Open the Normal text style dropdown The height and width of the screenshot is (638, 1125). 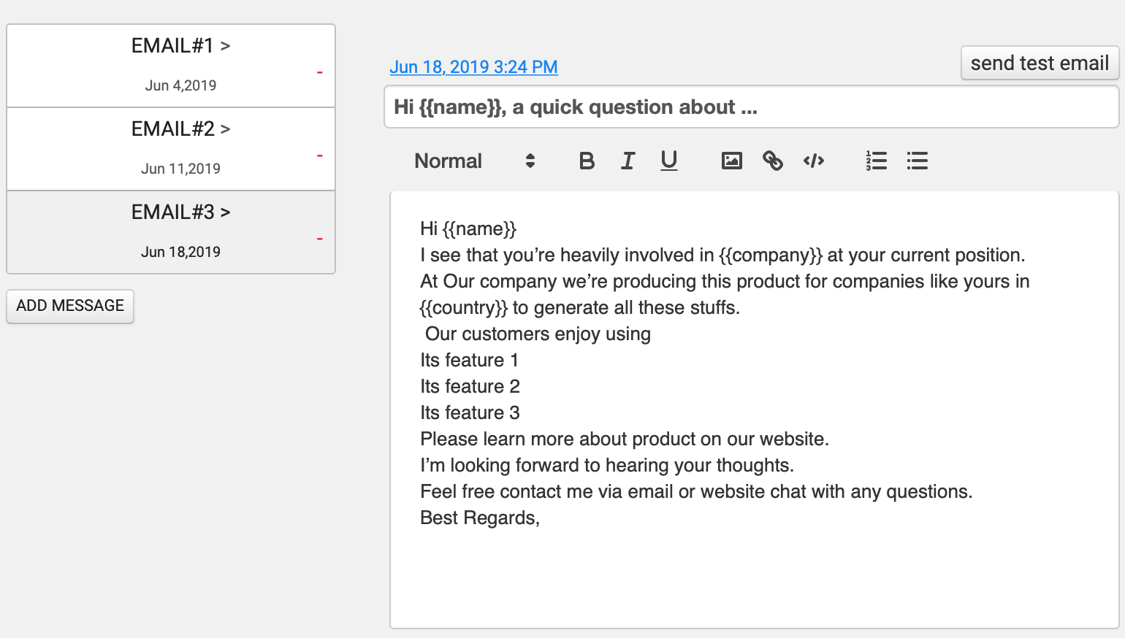tap(475, 161)
